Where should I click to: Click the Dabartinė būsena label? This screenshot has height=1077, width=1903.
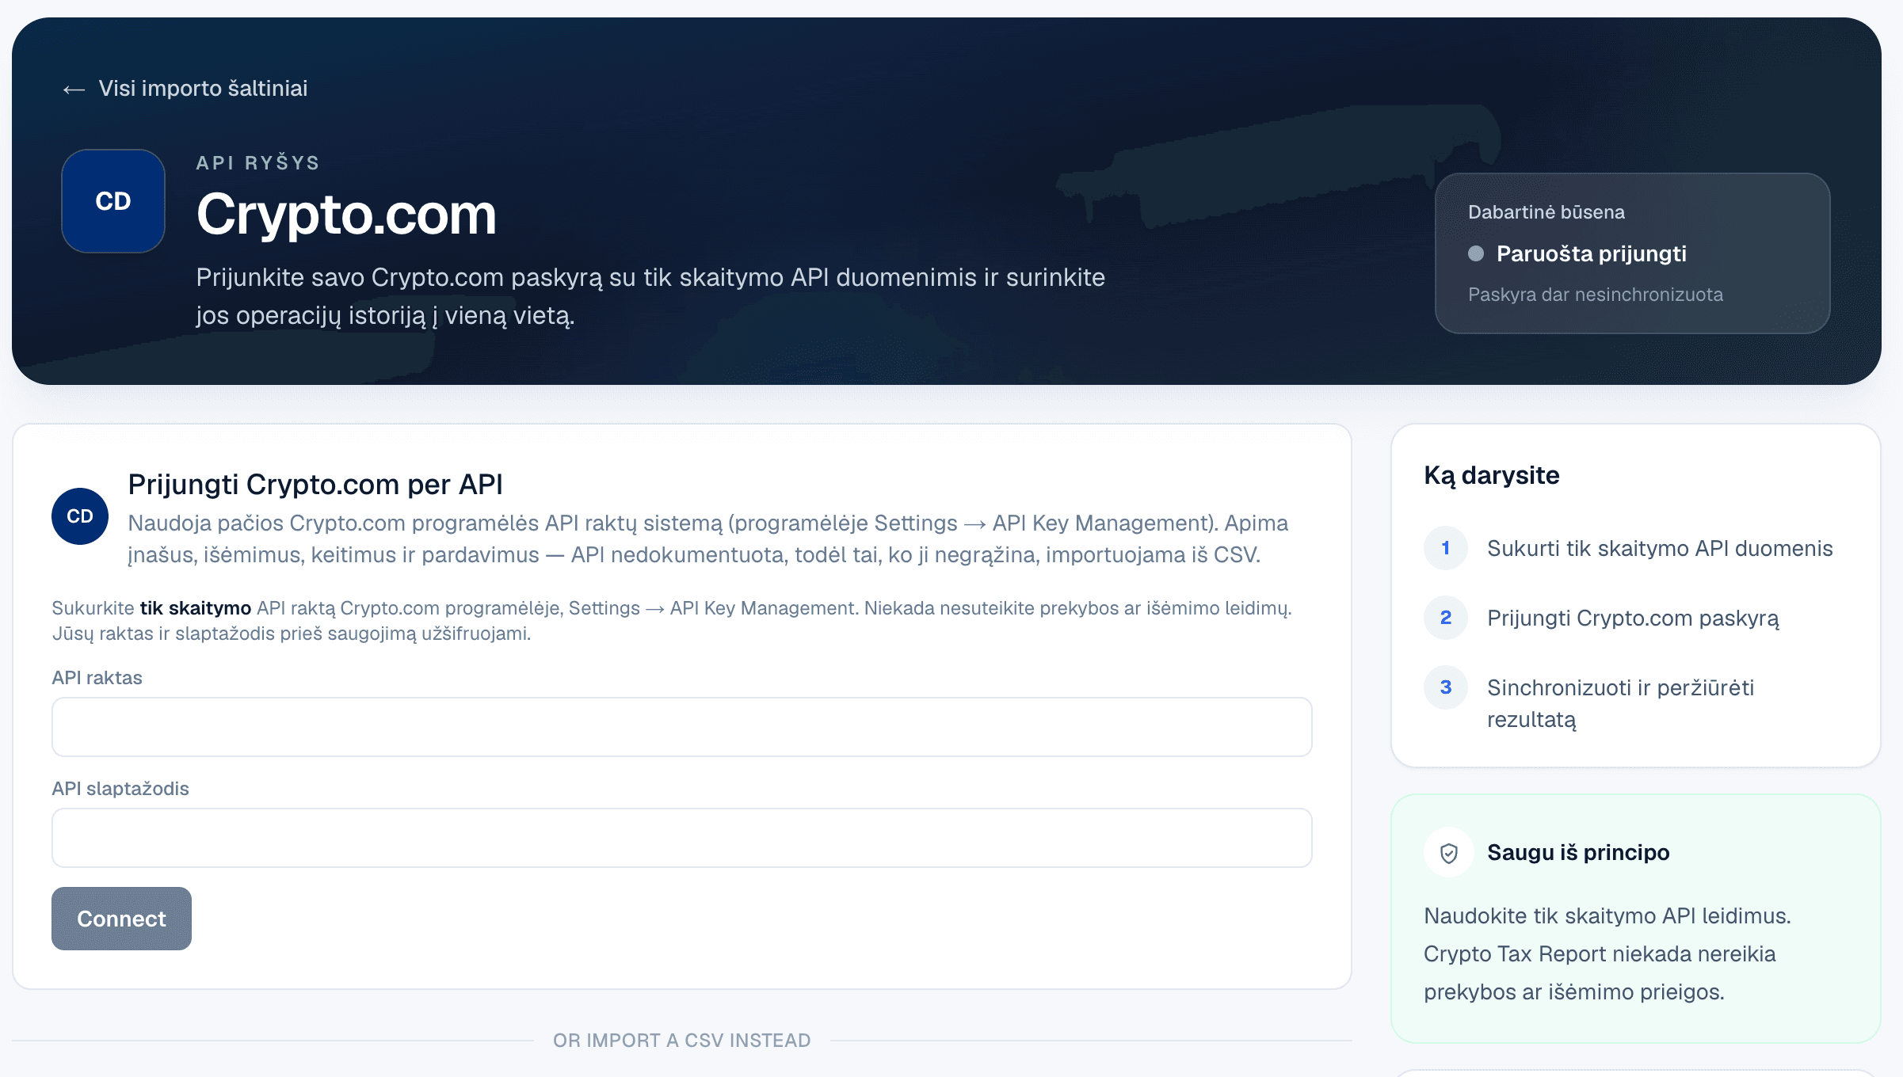click(1546, 212)
